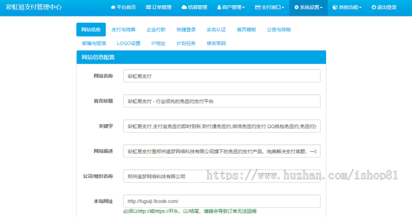Click the 网站名称 input field
The width and height of the screenshot is (412, 217).
(x=222, y=76)
